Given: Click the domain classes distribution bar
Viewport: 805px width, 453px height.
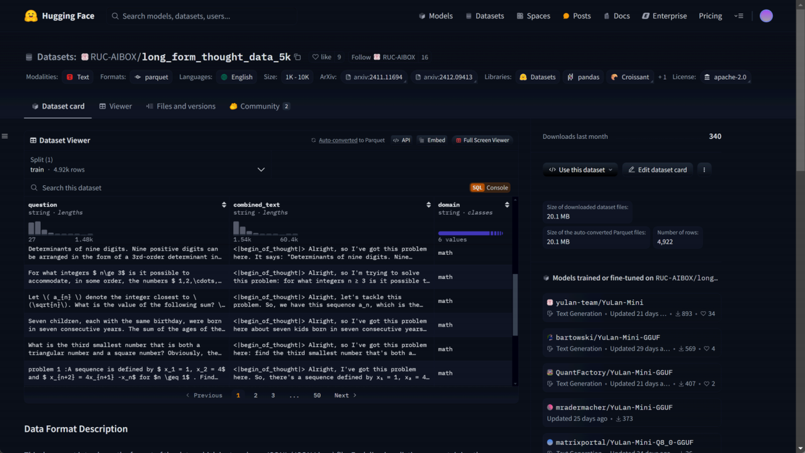Looking at the screenshot, I should point(470,233).
